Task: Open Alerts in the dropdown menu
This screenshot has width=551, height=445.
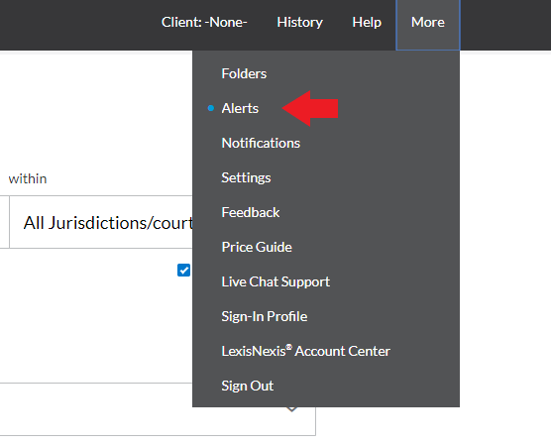Action: pyautogui.click(x=240, y=108)
